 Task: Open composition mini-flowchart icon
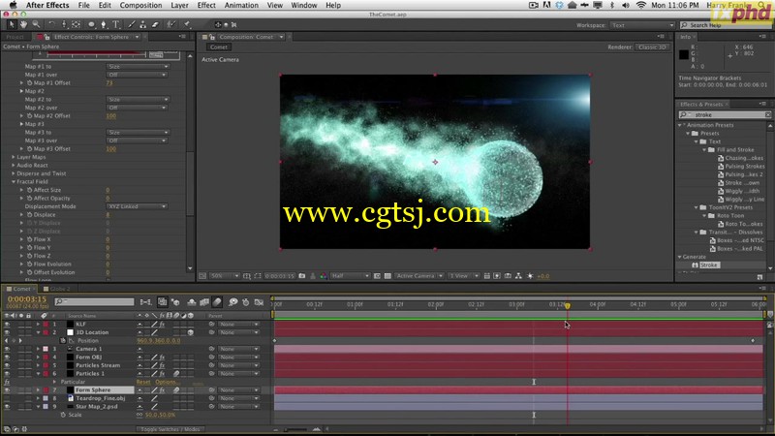click(x=145, y=301)
